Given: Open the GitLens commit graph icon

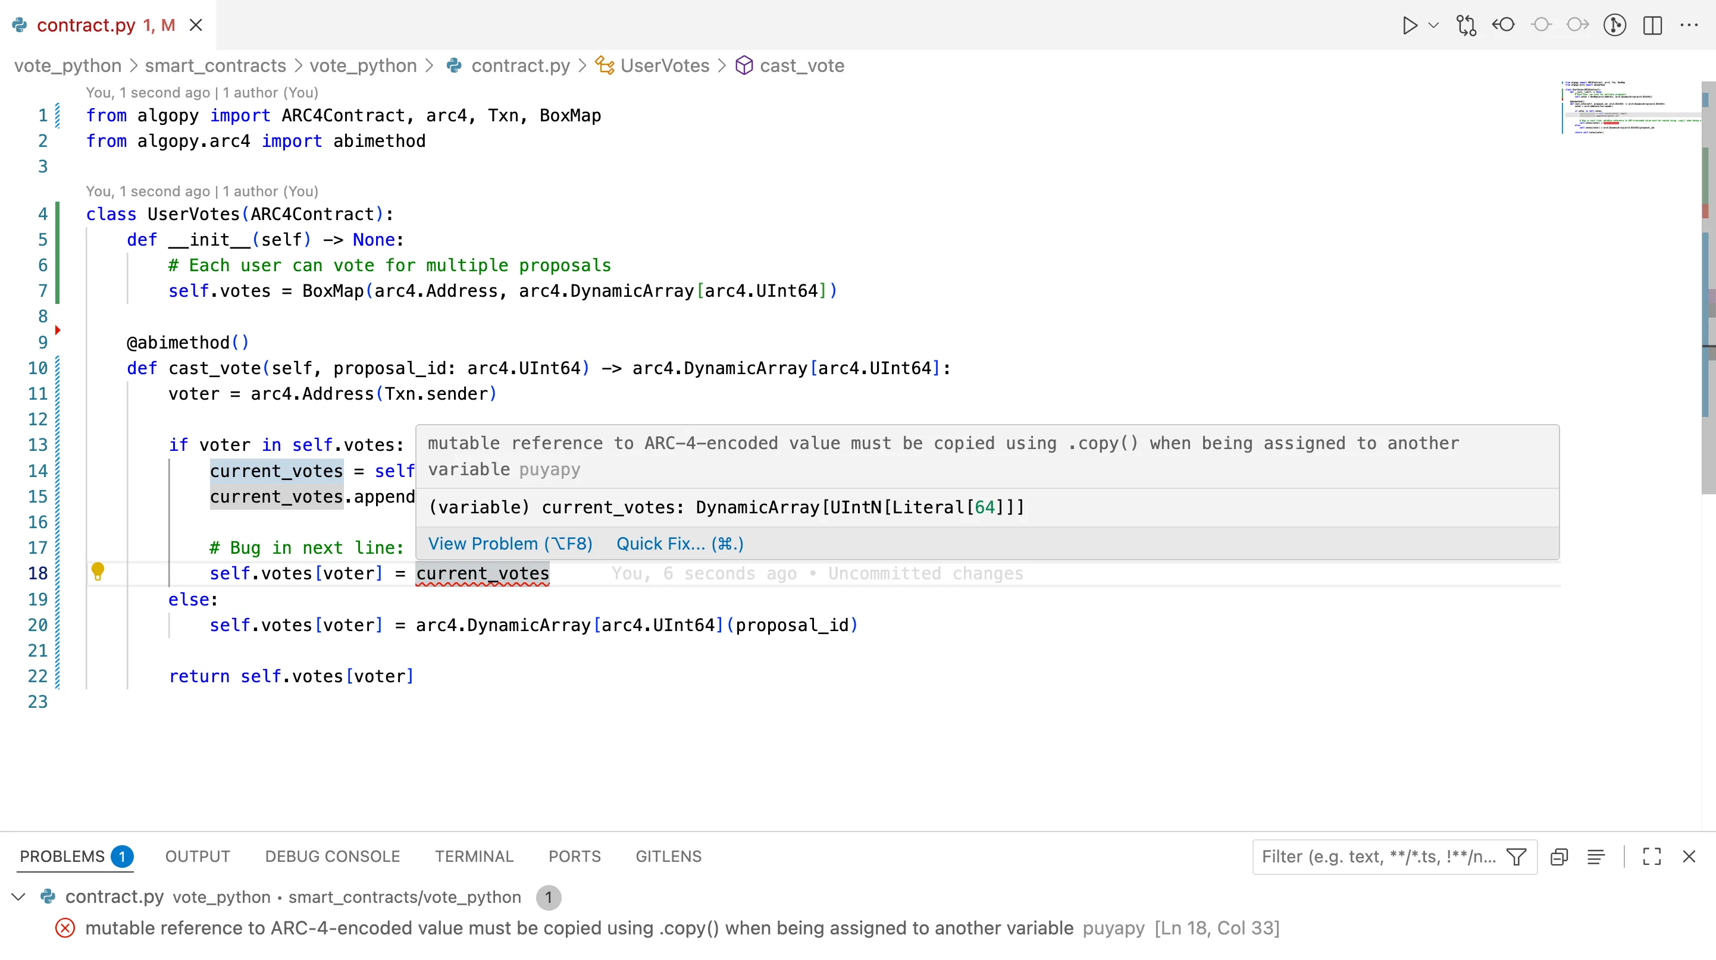Looking at the screenshot, I should (1615, 26).
